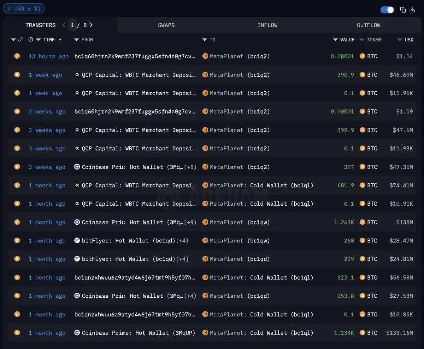Click the QCP Capital logo in $10.91K row
Screen dimensions: 424x349
tap(77, 204)
